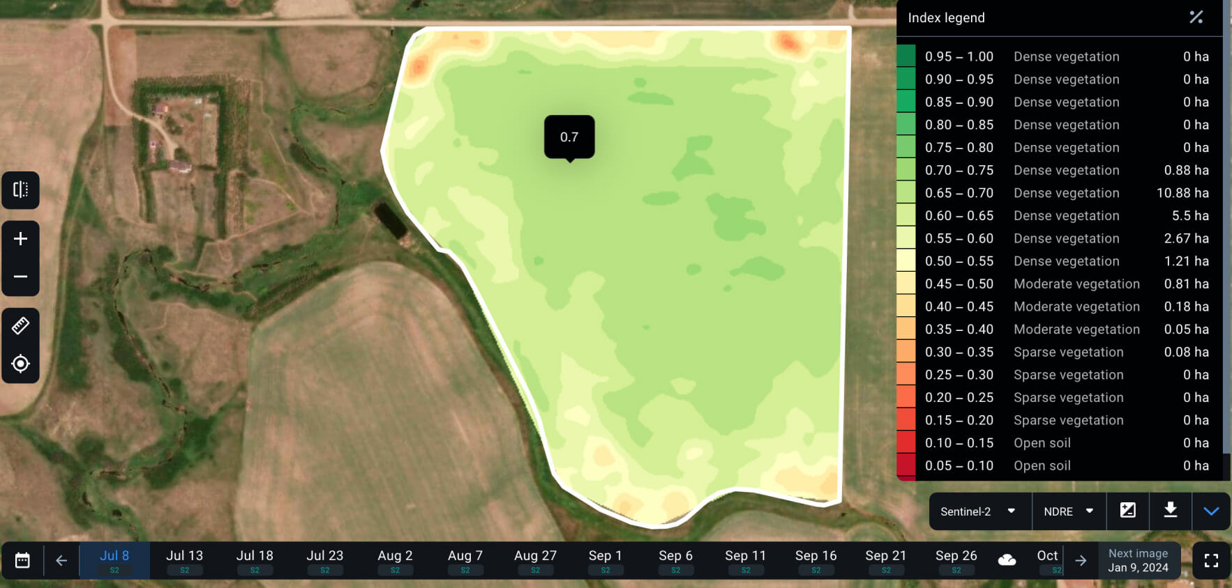Click the 1.21 ha area value
The height and width of the screenshot is (588, 1232).
pos(1186,261)
